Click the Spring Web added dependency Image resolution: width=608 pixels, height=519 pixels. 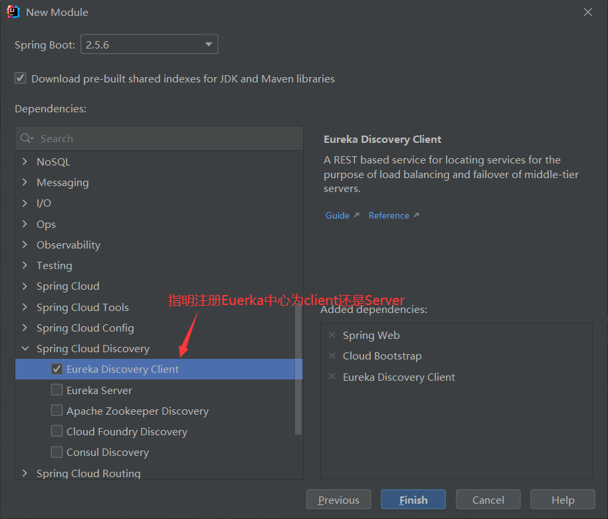pyautogui.click(x=371, y=335)
